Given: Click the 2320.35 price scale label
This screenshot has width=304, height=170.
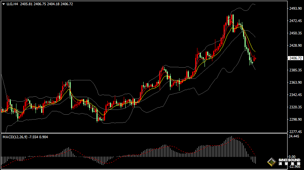Looking at the screenshot, I should [296, 107].
